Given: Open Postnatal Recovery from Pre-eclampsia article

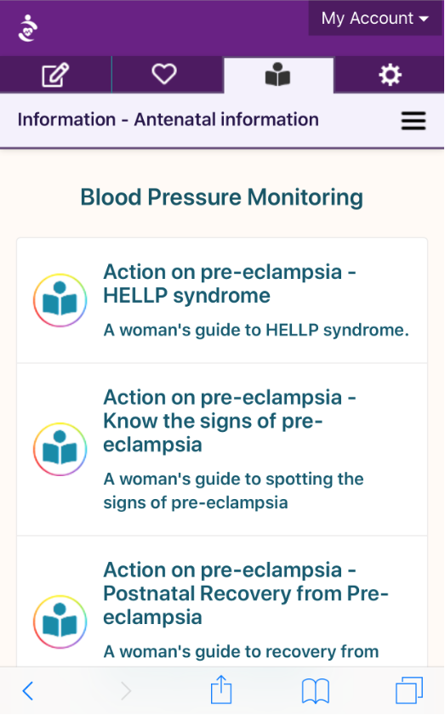Looking at the screenshot, I should (x=246, y=593).
